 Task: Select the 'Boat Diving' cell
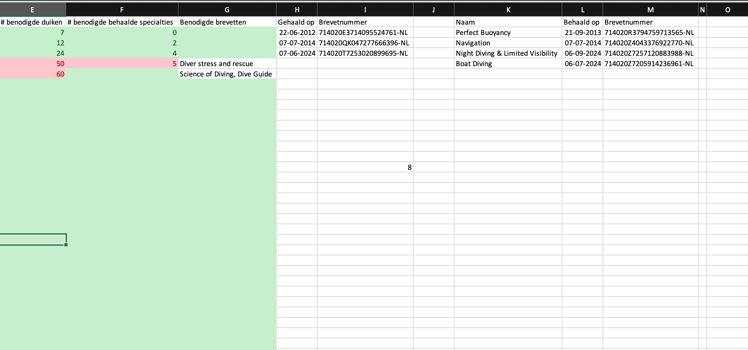click(508, 64)
